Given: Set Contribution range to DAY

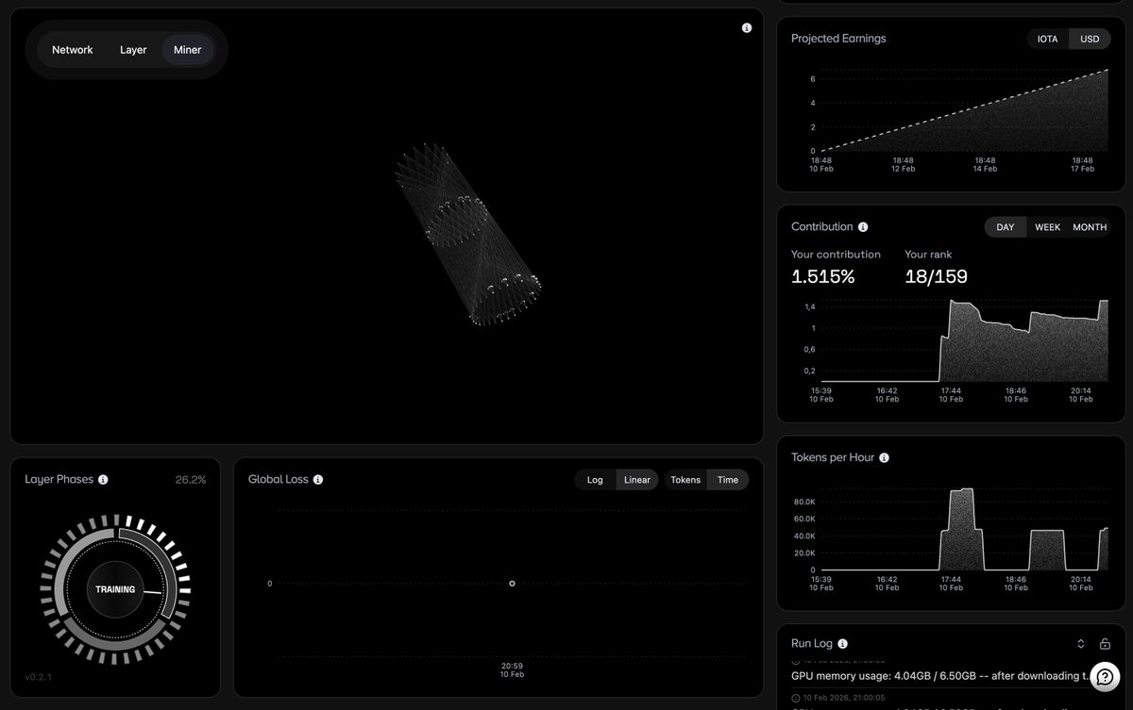Looking at the screenshot, I should (1006, 227).
